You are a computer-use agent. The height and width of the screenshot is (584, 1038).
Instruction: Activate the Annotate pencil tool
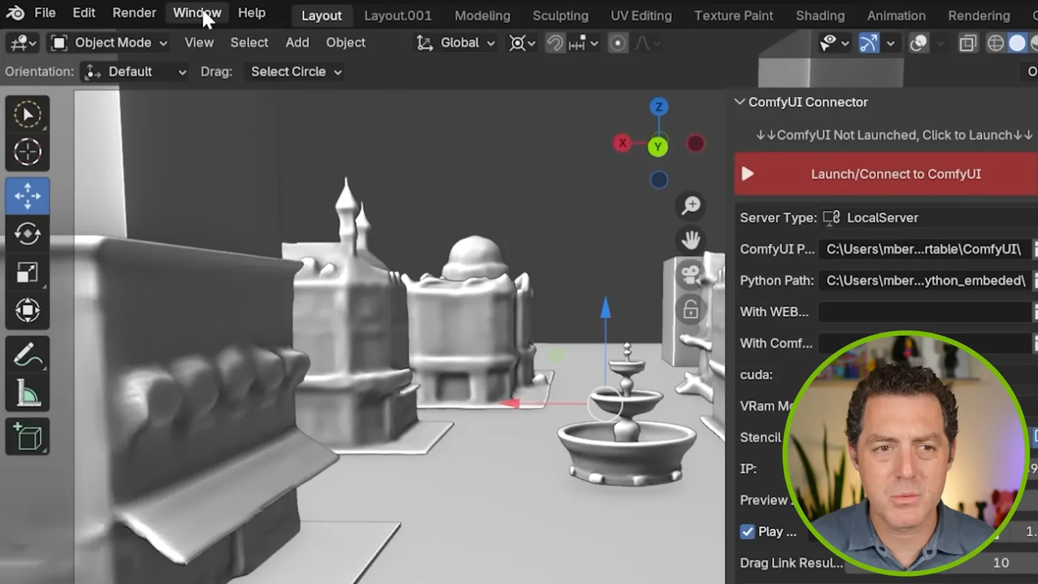point(27,355)
